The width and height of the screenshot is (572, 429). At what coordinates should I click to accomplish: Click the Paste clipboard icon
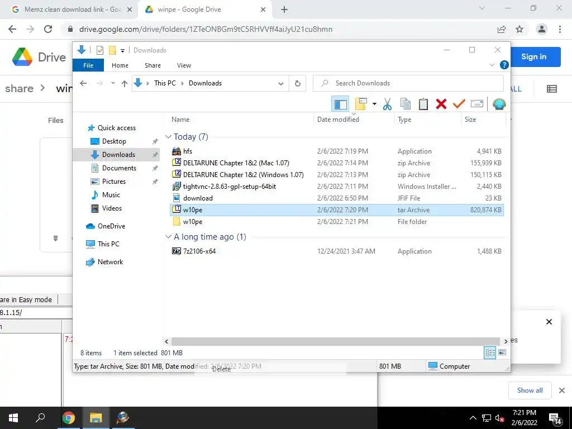(423, 104)
